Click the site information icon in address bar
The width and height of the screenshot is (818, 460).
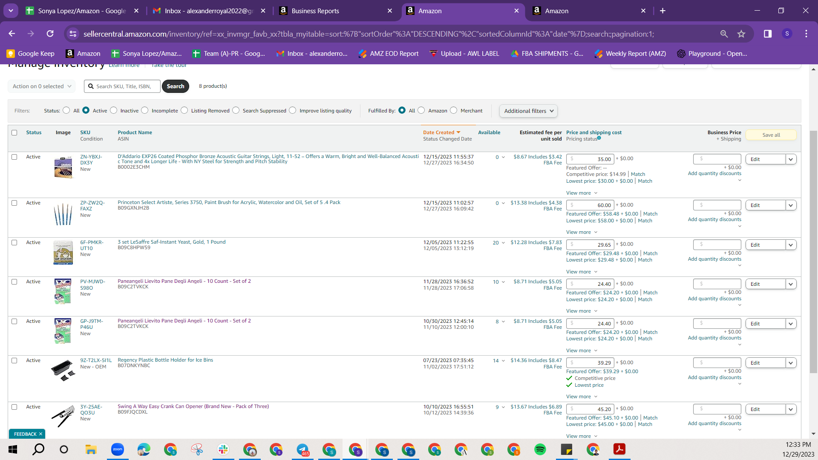[73, 34]
